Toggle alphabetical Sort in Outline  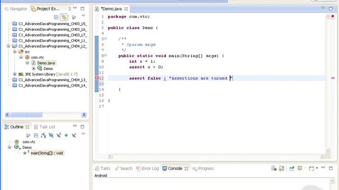[x=43, y=135]
